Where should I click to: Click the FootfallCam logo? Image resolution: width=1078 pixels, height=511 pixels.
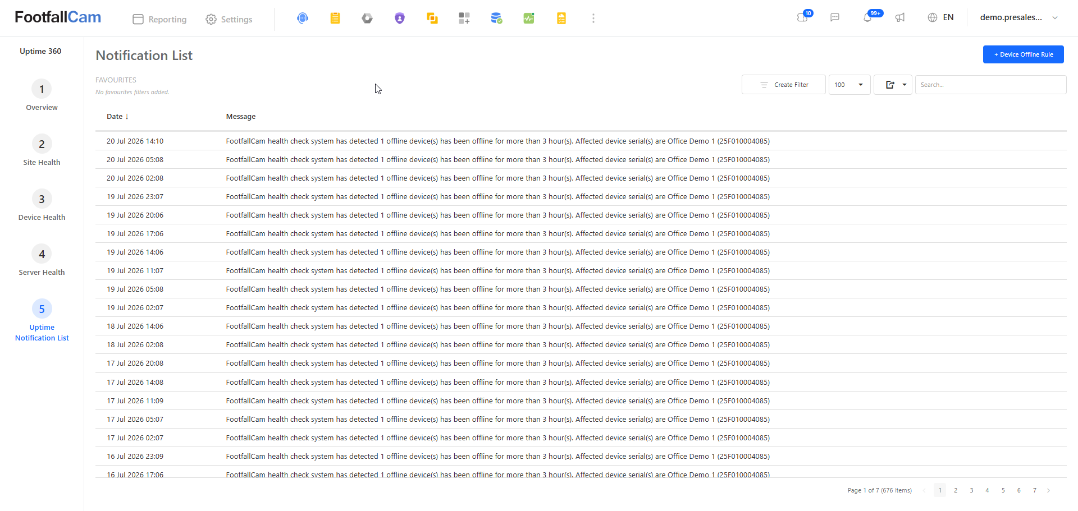[58, 17]
